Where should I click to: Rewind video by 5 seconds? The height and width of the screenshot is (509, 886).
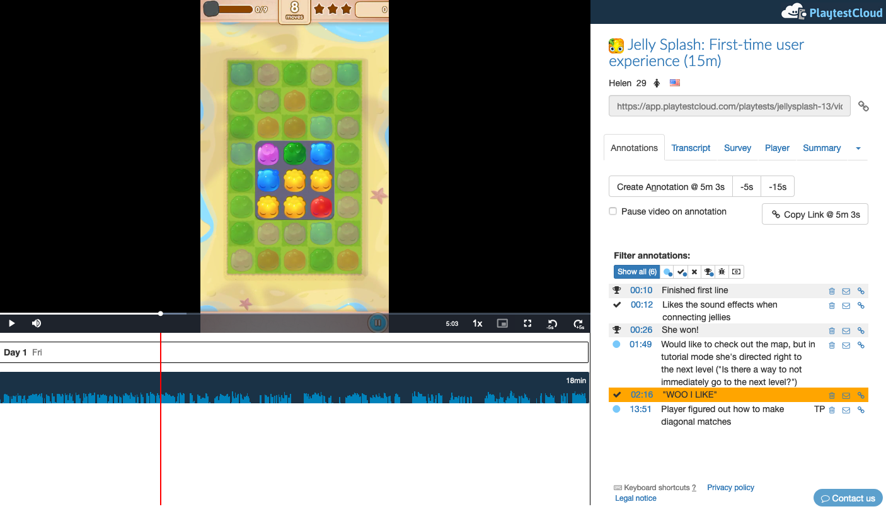coord(553,324)
